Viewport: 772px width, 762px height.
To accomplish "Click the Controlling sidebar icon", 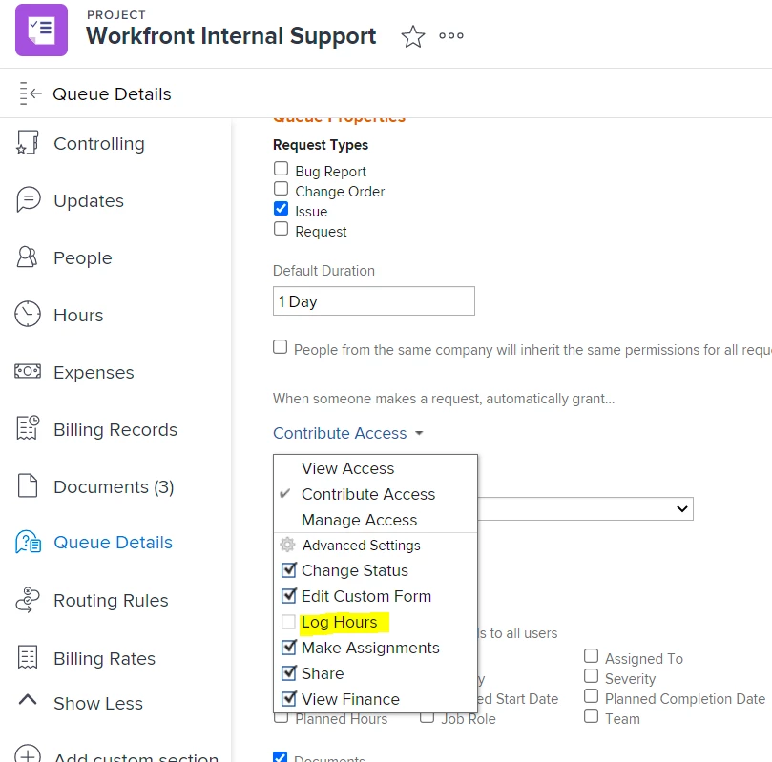I will coord(27,143).
